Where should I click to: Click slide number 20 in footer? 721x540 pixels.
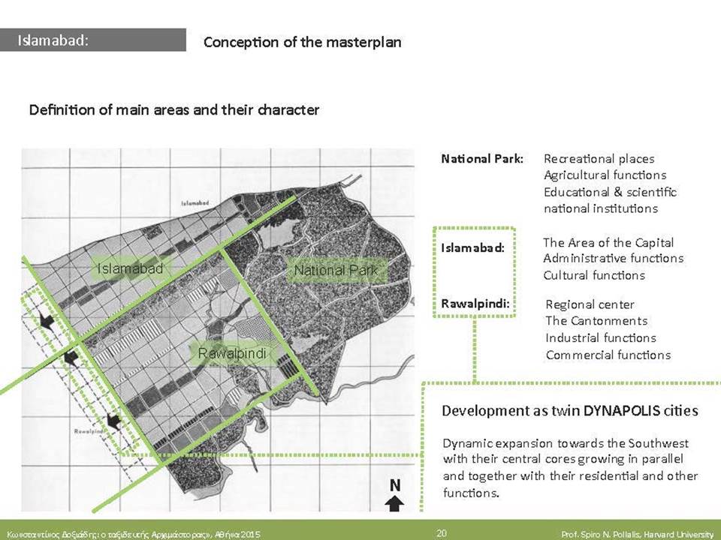click(x=442, y=532)
